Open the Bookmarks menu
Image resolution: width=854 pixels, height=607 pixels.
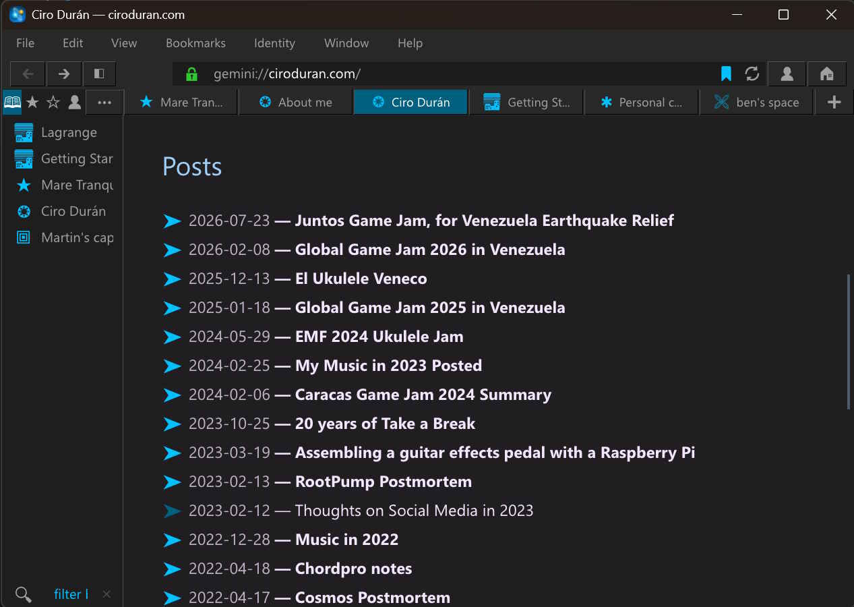click(195, 43)
